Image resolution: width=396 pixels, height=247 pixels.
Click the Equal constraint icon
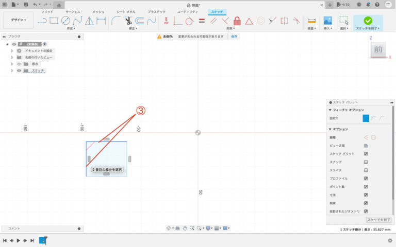point(202,21)
